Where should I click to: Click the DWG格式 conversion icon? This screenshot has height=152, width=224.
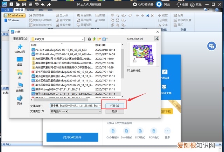126,132
